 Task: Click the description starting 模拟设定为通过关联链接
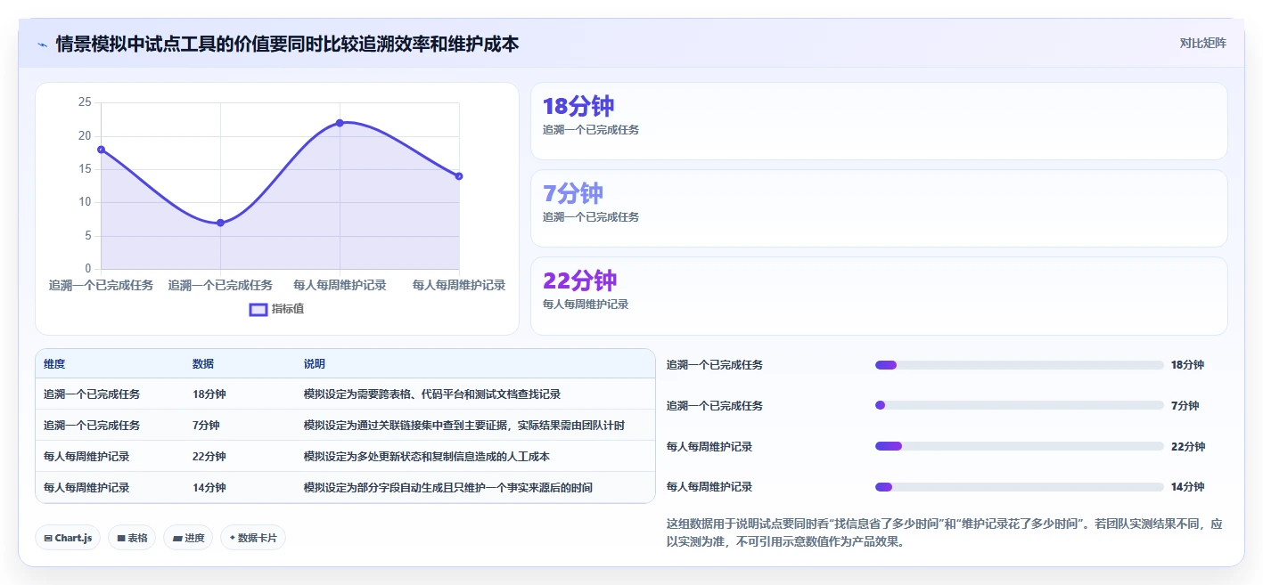(464, 425)
